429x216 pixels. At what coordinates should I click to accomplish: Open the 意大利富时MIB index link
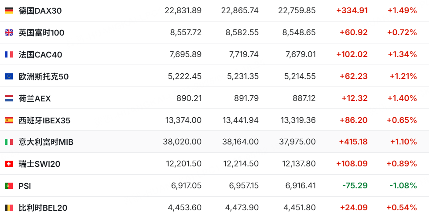46,142
